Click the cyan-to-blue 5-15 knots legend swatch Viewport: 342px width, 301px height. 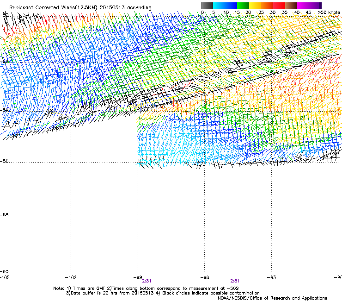pyautogui.click(x=225, y=6)
